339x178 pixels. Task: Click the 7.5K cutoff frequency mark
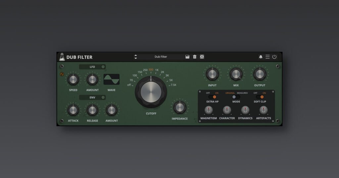click(x=173, y=85)
